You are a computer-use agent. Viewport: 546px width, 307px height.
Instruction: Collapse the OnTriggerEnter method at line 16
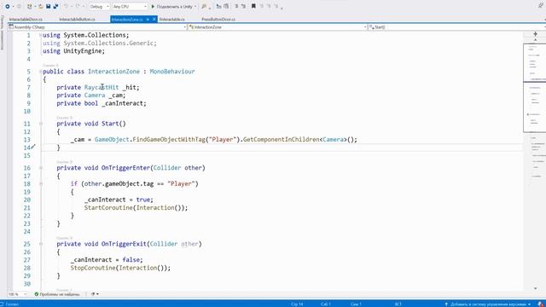tap(41, 168)
